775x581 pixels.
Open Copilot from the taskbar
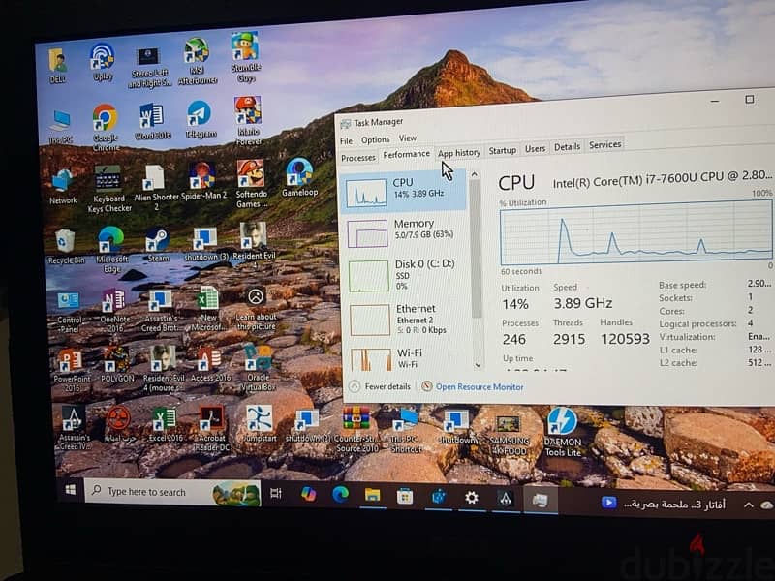click(x=308, y=494)
